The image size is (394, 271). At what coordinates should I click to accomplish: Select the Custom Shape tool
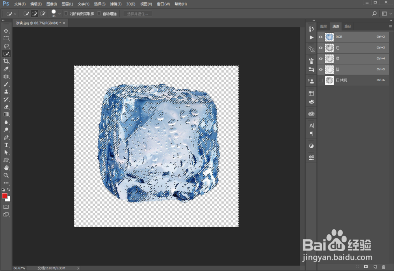click(6, 160)
